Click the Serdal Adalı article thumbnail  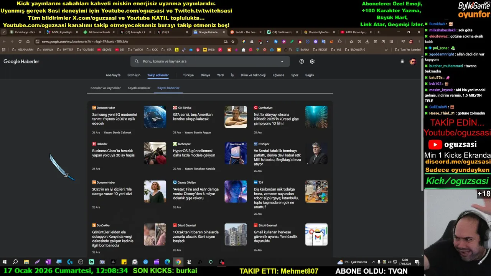316,153
